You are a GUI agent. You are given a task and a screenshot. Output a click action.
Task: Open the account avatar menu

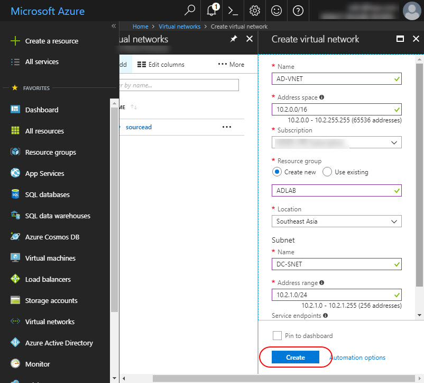tap(412, 11)
